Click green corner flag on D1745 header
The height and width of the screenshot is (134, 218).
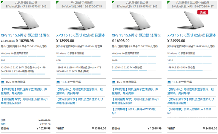tap(57, 2)
